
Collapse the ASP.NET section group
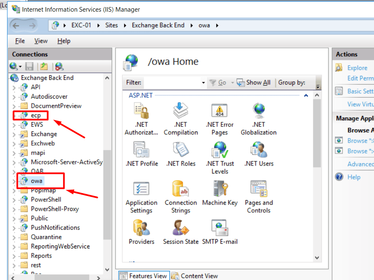click(x=306, y=96)
